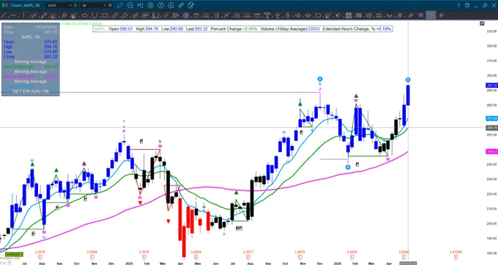Click the round icon beside interval box
Image resolution: width=498 pixels, height=265 pixels.
[110, 5]
